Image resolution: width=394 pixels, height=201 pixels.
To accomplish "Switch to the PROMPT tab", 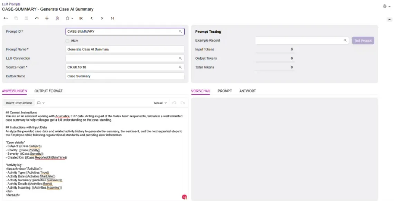I will (x=225, y=91).
